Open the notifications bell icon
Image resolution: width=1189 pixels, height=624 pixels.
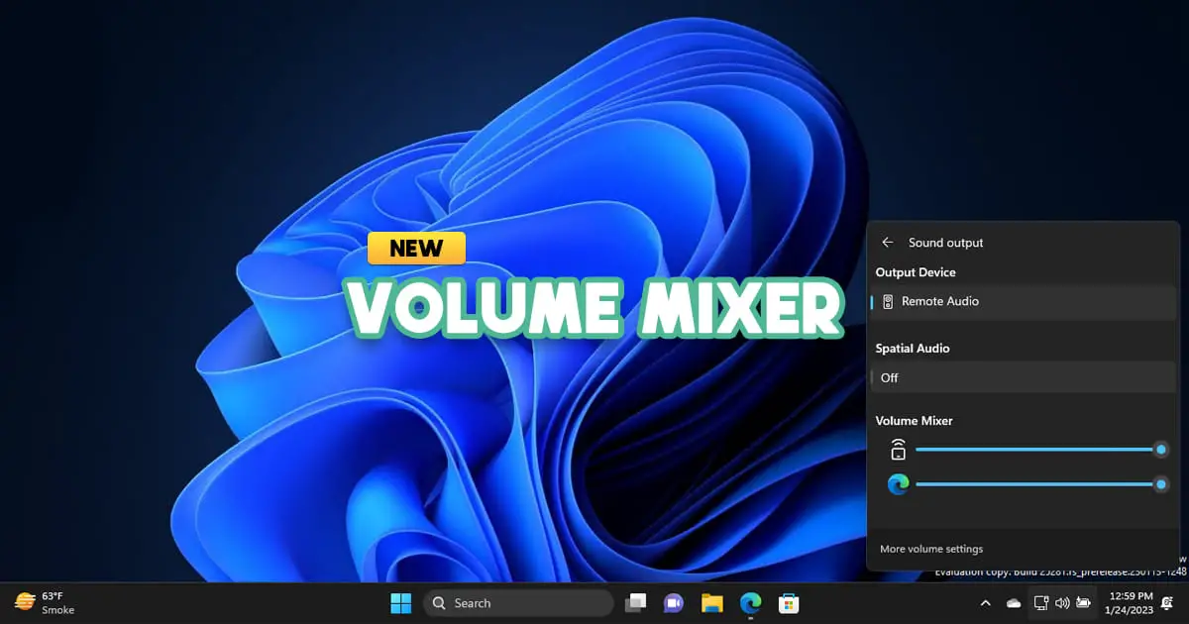(1167, 602)
